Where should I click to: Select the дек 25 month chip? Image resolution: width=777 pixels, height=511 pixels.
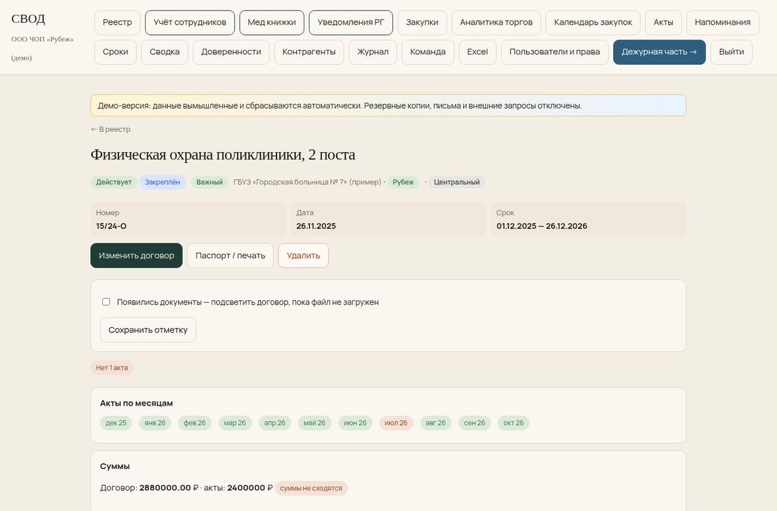coord(117,423)
